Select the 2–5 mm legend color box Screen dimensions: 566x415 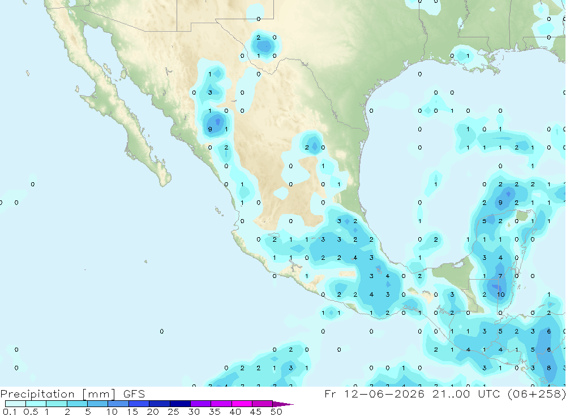pos(77,404)
